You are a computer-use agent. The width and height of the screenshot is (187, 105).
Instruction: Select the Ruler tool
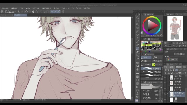pyautogui.click(x=138, y=87)
